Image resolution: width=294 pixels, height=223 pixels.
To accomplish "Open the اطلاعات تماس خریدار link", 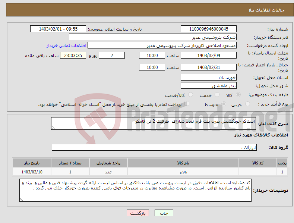I will coord(66,45).
